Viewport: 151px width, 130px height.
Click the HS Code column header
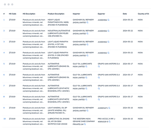pyautogui.click(x=12, y=14)
